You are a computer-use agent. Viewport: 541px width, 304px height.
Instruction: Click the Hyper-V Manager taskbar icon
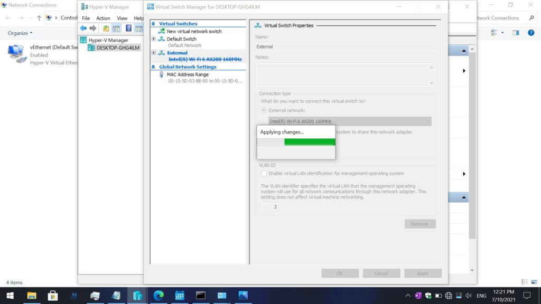(137, 296)
